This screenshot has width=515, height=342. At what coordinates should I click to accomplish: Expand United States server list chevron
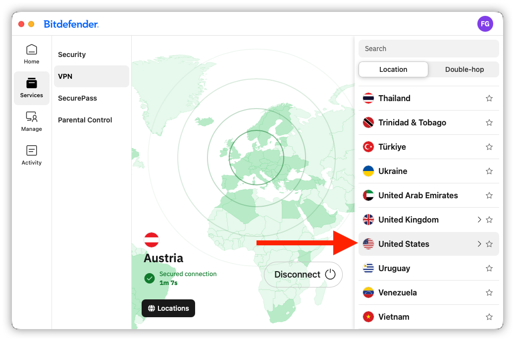pos(479,244)
